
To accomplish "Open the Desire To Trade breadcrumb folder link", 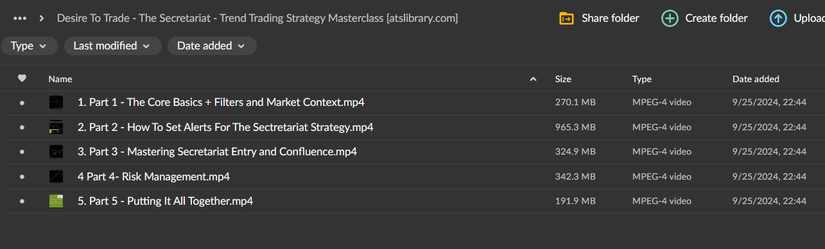I will click(x=257, y=18).
